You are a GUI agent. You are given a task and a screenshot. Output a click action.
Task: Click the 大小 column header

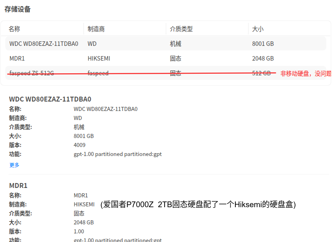(x=257, y=29)
